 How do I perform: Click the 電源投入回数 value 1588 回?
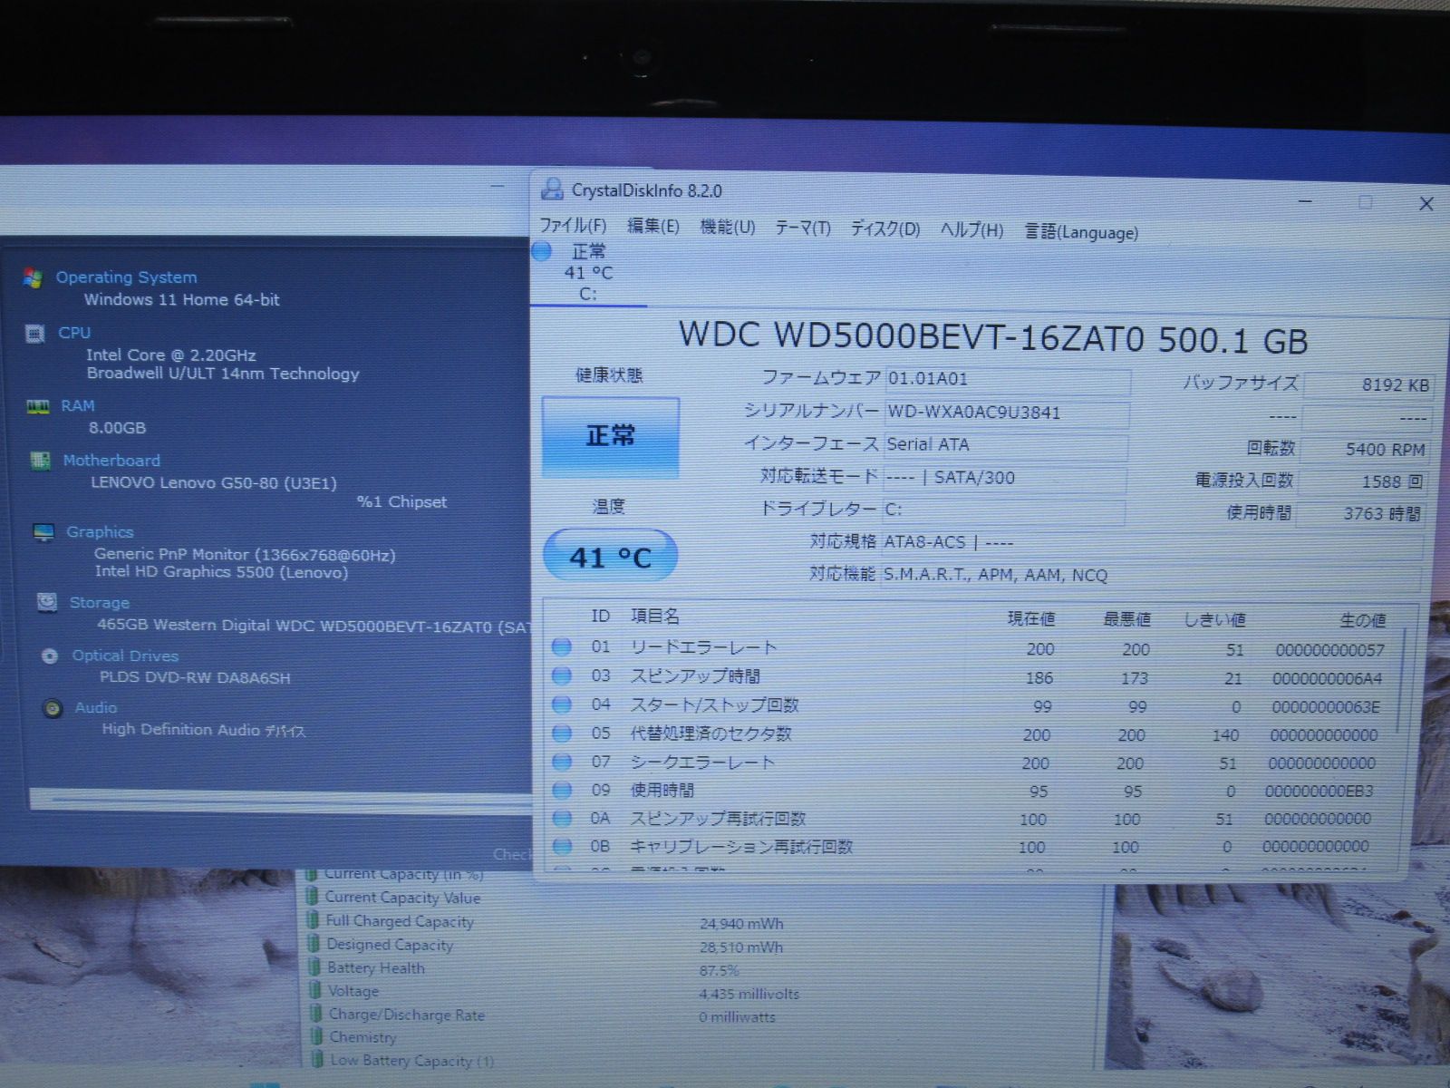[1362, 481]
